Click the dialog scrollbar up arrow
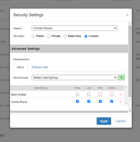140x142 pixels. tap(130, 24)
